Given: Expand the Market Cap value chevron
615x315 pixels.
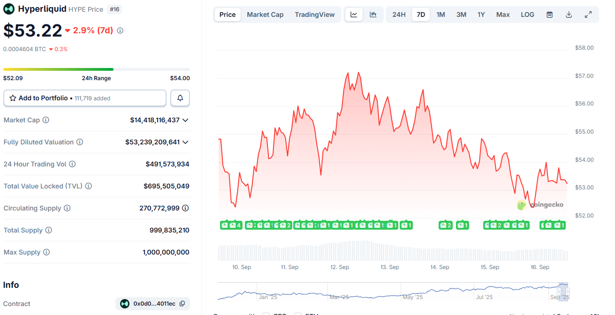Looking at the screenshot, I should tap(185, 120).
